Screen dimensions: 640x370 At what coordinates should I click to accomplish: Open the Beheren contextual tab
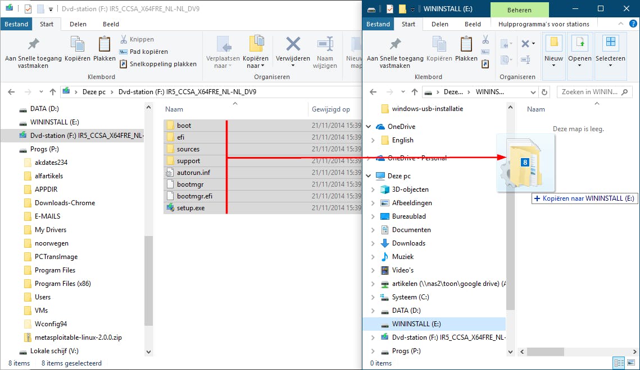click(x=519, y=10)
